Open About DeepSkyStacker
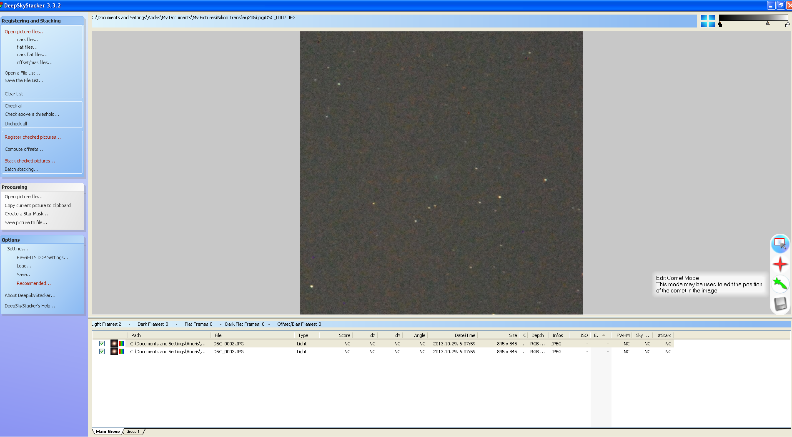This screenshot has height=437, width=792. tap(30, 295)
